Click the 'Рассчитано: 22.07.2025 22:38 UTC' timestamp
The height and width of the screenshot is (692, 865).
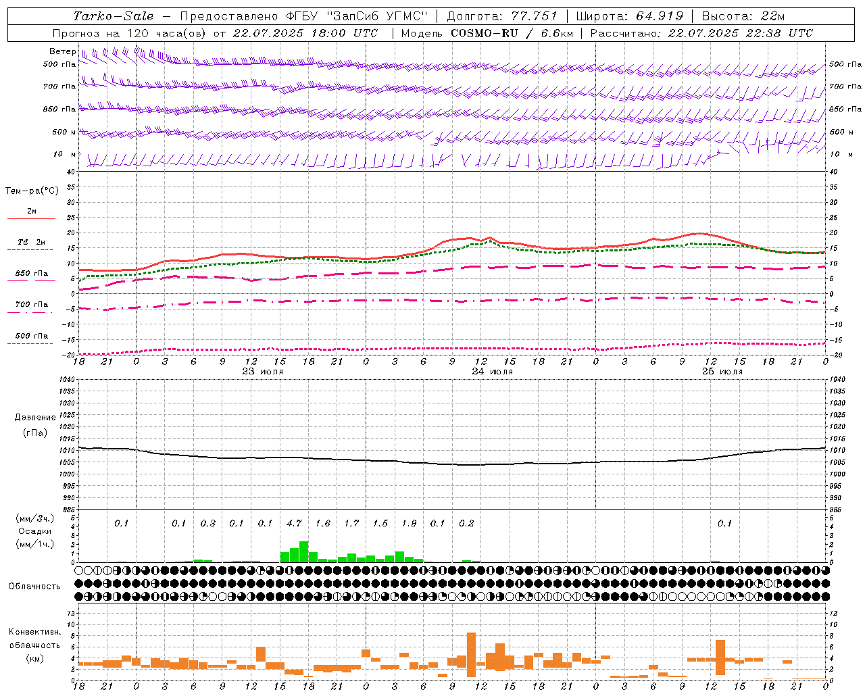coord(701,33)
